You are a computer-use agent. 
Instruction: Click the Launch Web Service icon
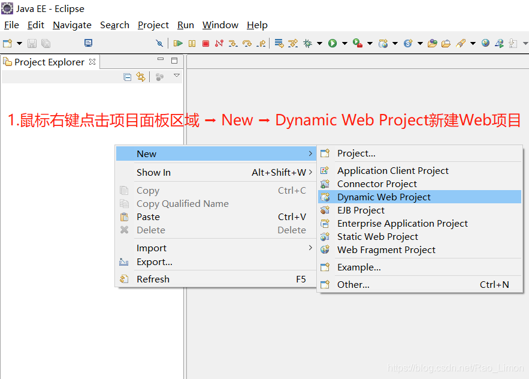tap(499, 43)
